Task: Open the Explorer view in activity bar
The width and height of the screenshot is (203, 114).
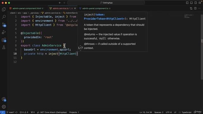Action: tap(4, 9)
